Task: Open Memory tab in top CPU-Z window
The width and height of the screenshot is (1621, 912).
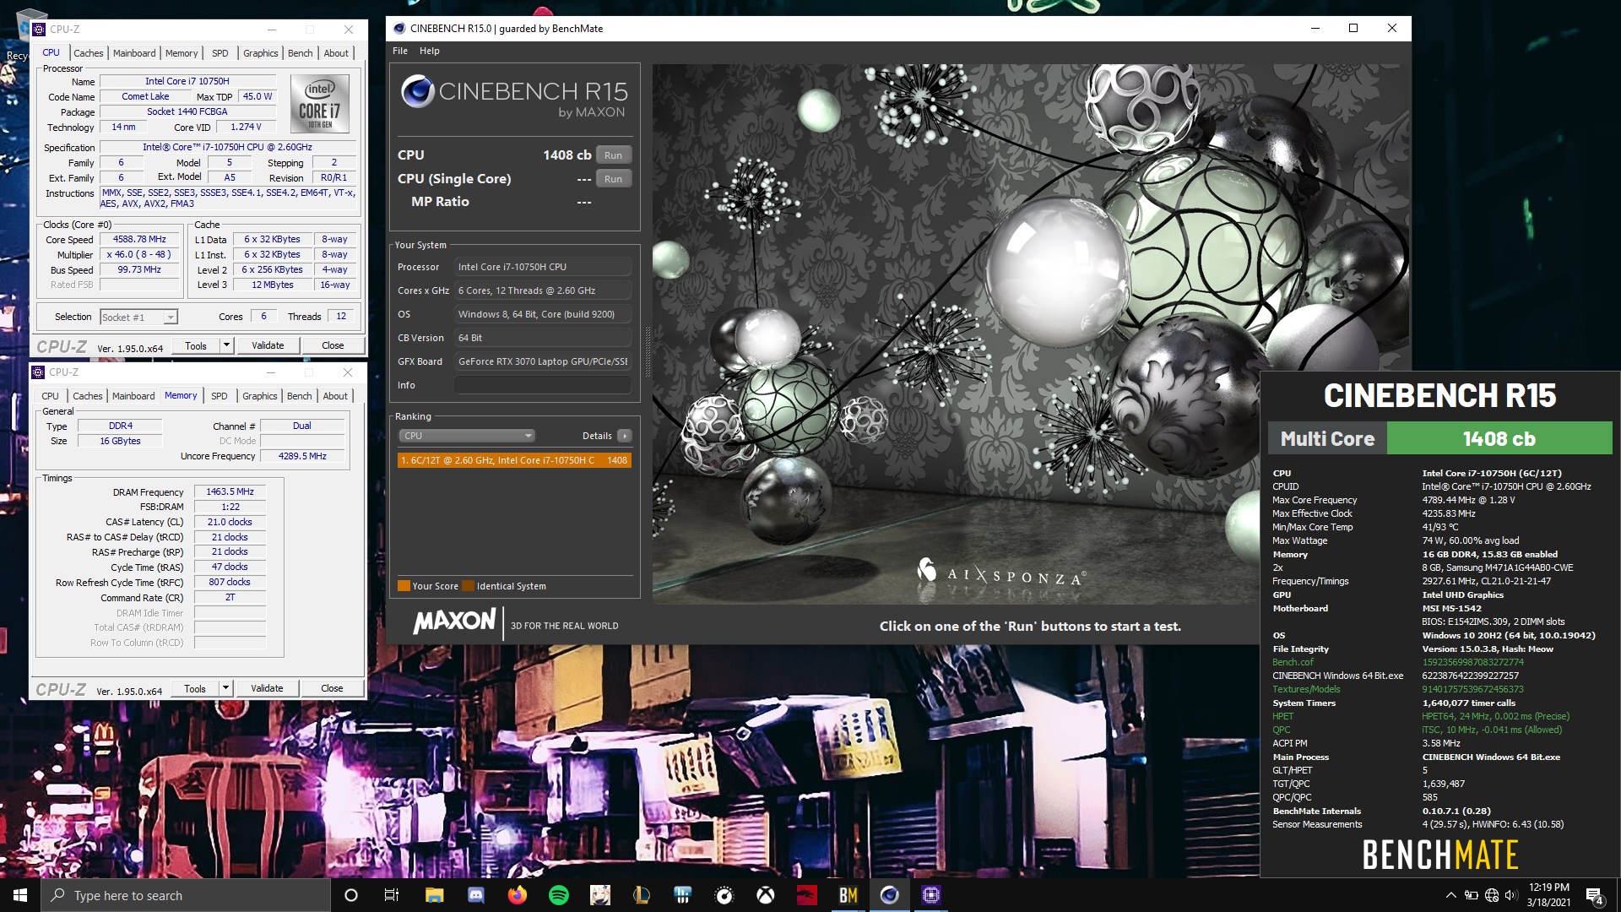Action: (x=182, y=52)
